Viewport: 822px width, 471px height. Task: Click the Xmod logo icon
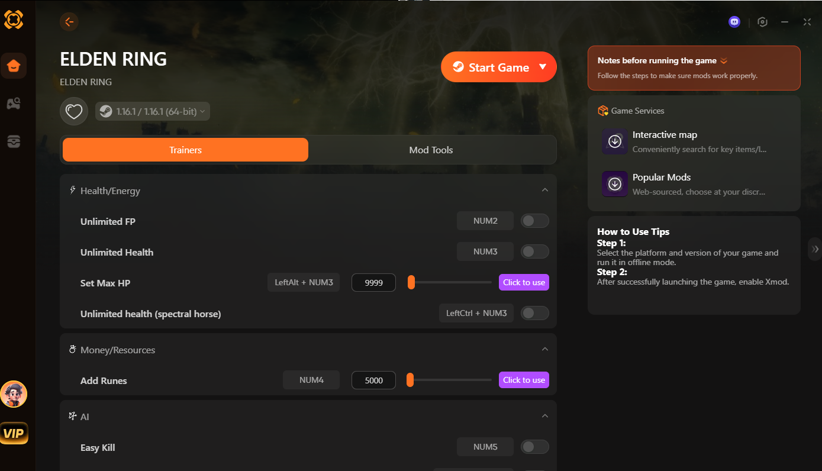coord(14,20)
